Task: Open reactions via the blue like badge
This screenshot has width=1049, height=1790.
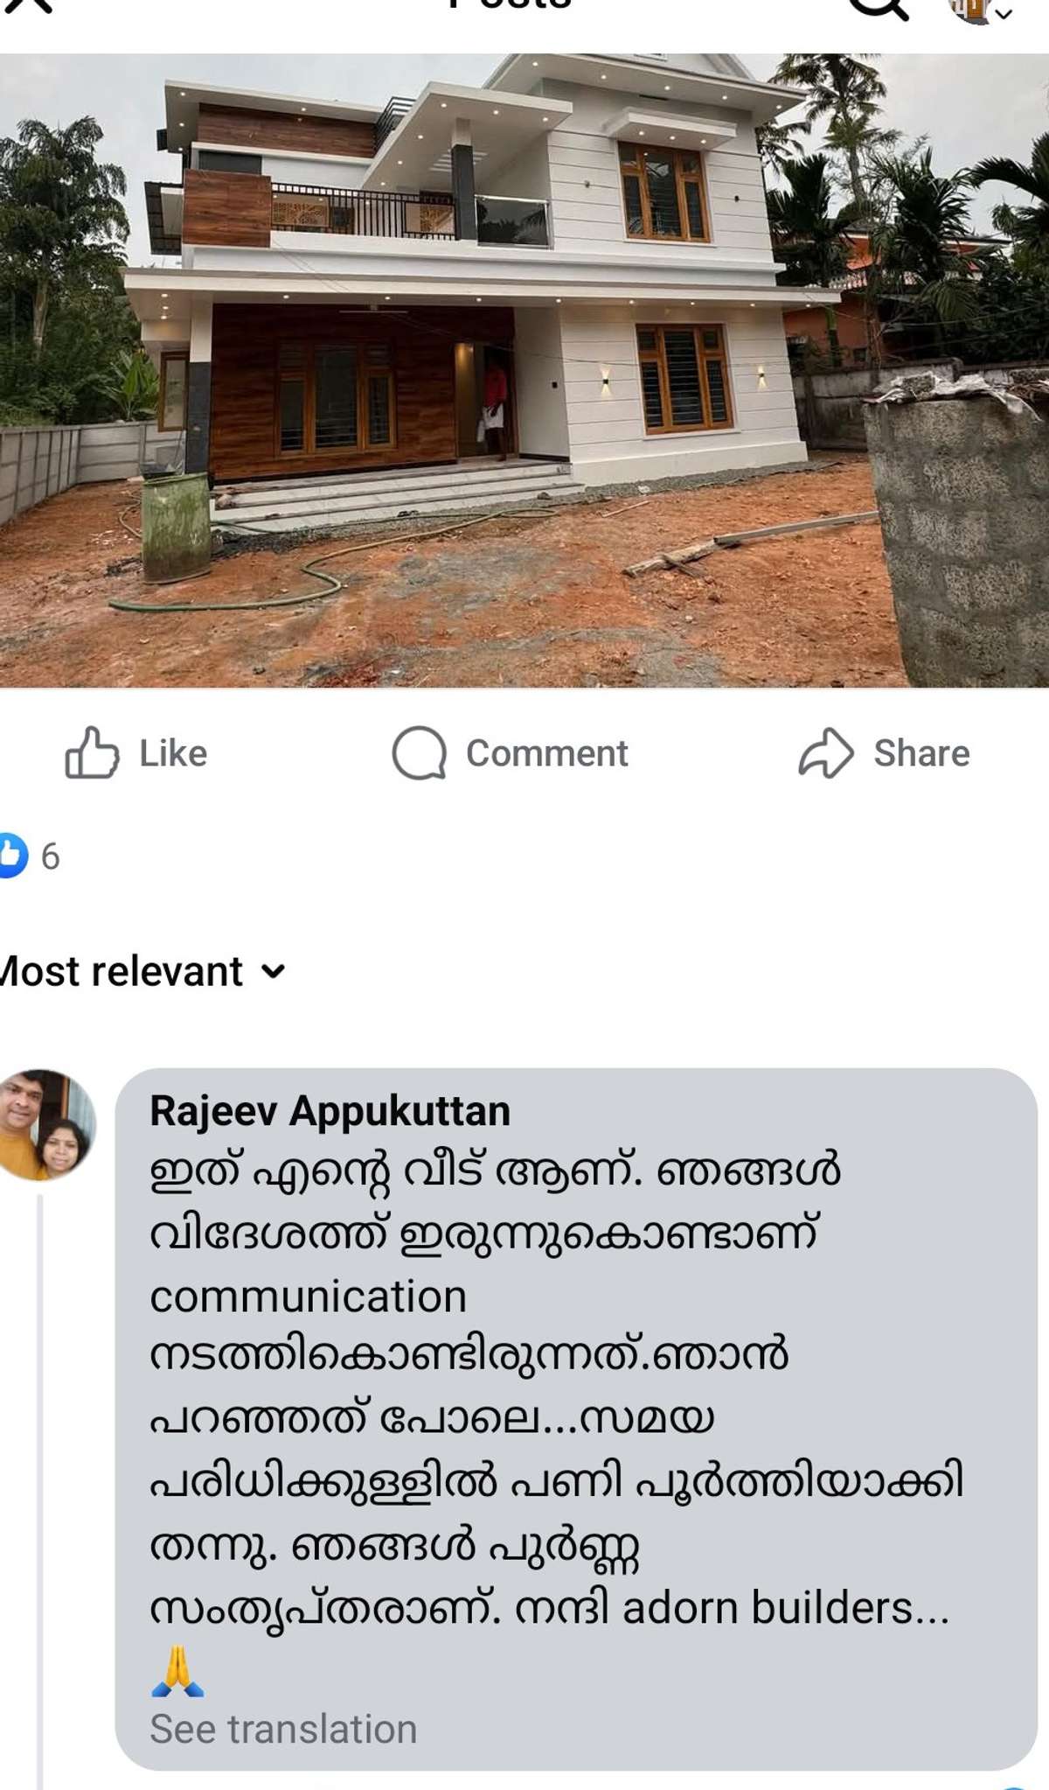Action: 12,855
